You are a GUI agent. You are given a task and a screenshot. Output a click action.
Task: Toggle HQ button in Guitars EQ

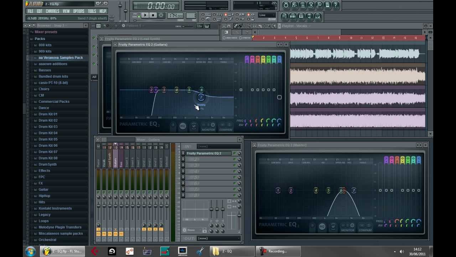[182, 126]
